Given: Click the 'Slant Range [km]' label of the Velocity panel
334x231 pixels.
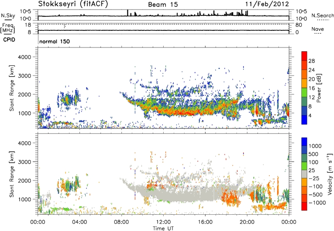Looking at the screenshot, I should coord(12,174).
